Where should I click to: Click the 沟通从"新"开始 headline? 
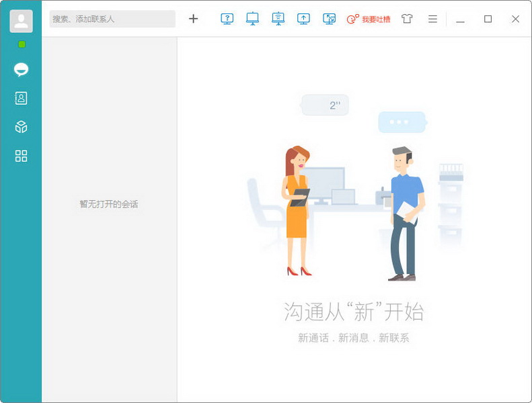coord(354,312)
